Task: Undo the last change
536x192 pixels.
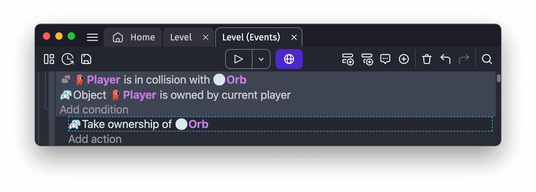Action: [445, 59]
